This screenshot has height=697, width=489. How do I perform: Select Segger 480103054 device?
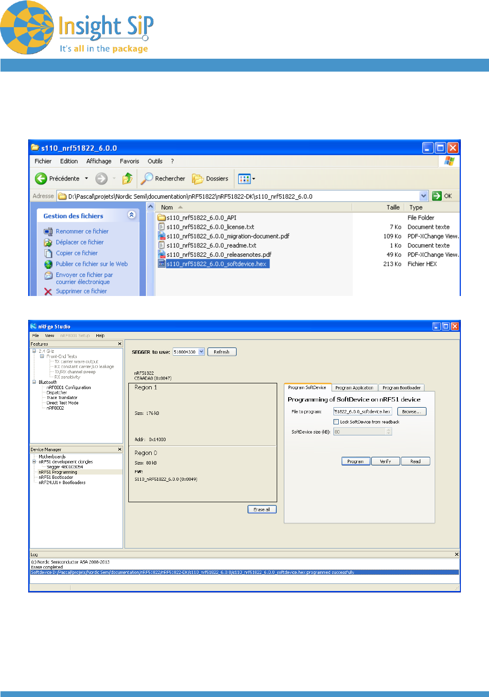[65, 467]
